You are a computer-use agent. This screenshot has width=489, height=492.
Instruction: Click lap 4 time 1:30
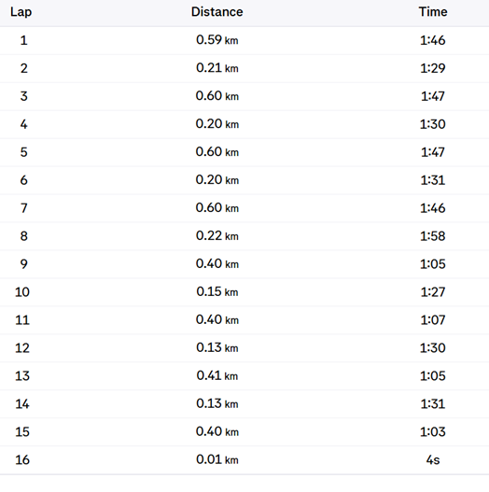[433, 124]
